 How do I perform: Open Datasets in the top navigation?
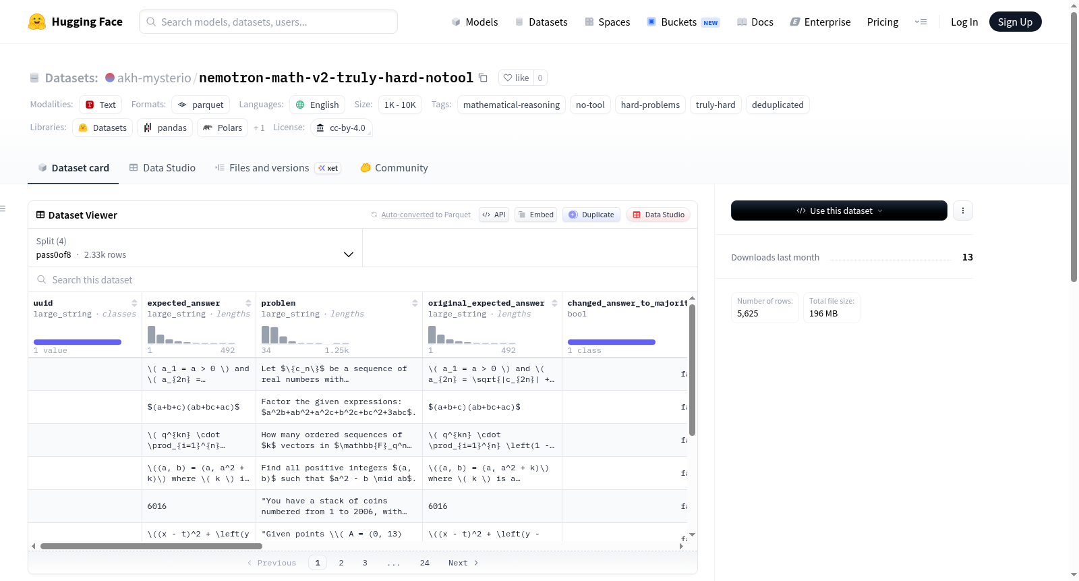(541, 22)
